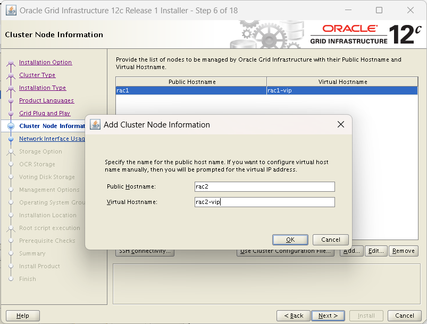Click Edit button for node
This screenshot has height=324, width=427.
click(376, 251)
